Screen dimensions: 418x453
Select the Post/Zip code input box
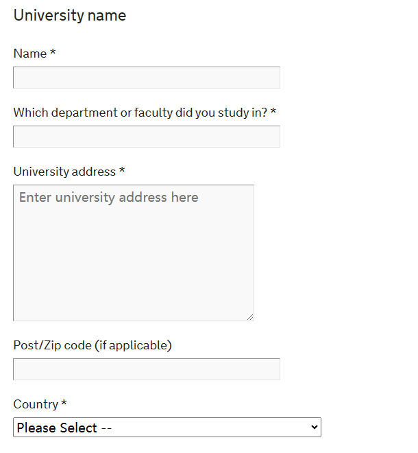tap(146, 369)
